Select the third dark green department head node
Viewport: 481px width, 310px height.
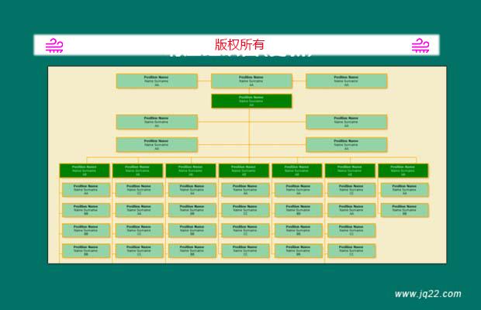coord(191,170)
